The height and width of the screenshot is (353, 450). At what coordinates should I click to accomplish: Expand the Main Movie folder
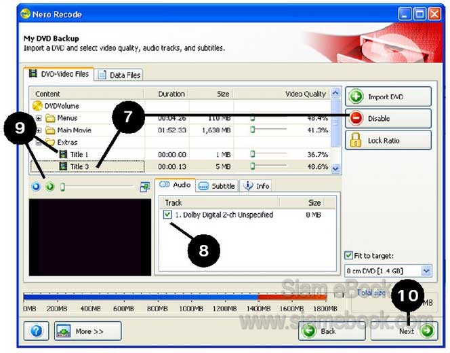coord(39,130)
